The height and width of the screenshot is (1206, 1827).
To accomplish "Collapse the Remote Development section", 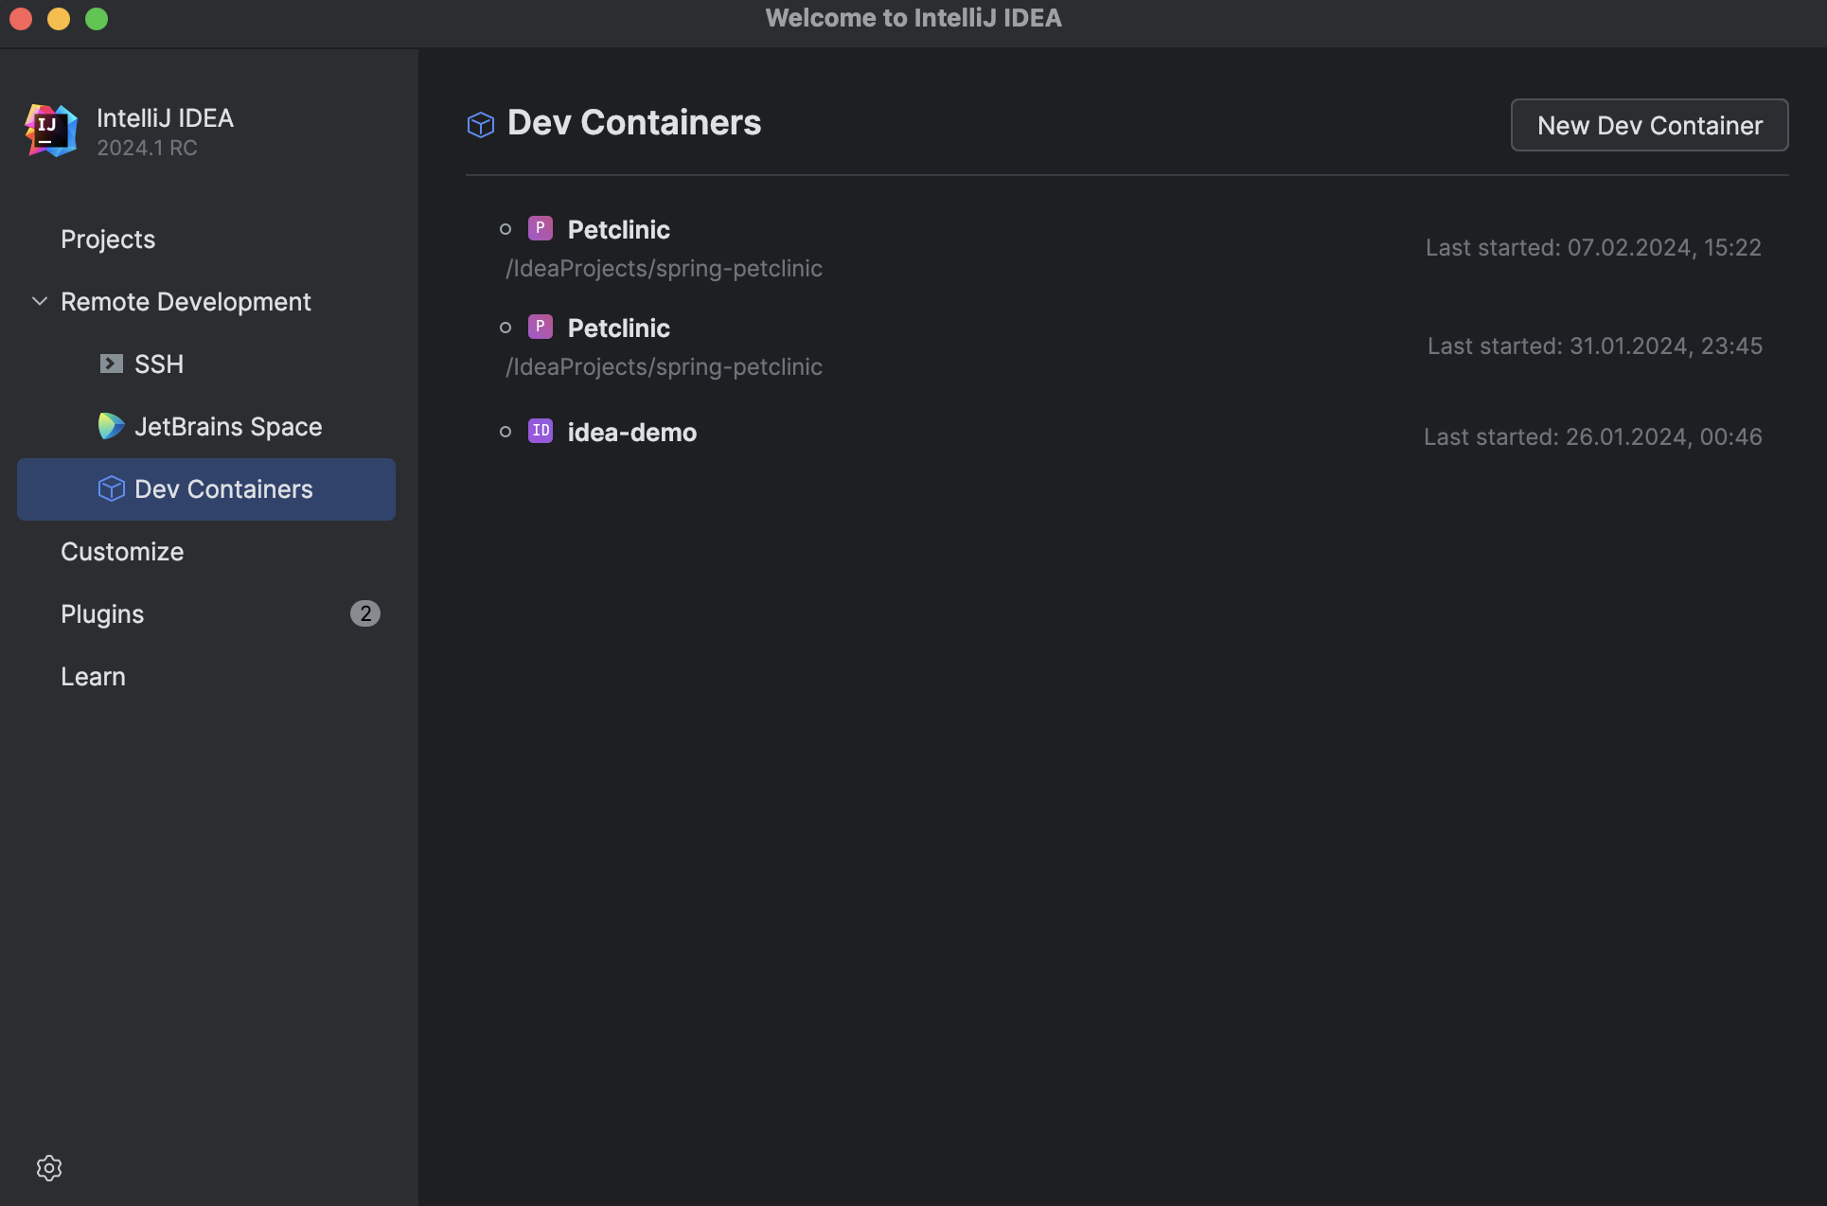I will (39, 301).
